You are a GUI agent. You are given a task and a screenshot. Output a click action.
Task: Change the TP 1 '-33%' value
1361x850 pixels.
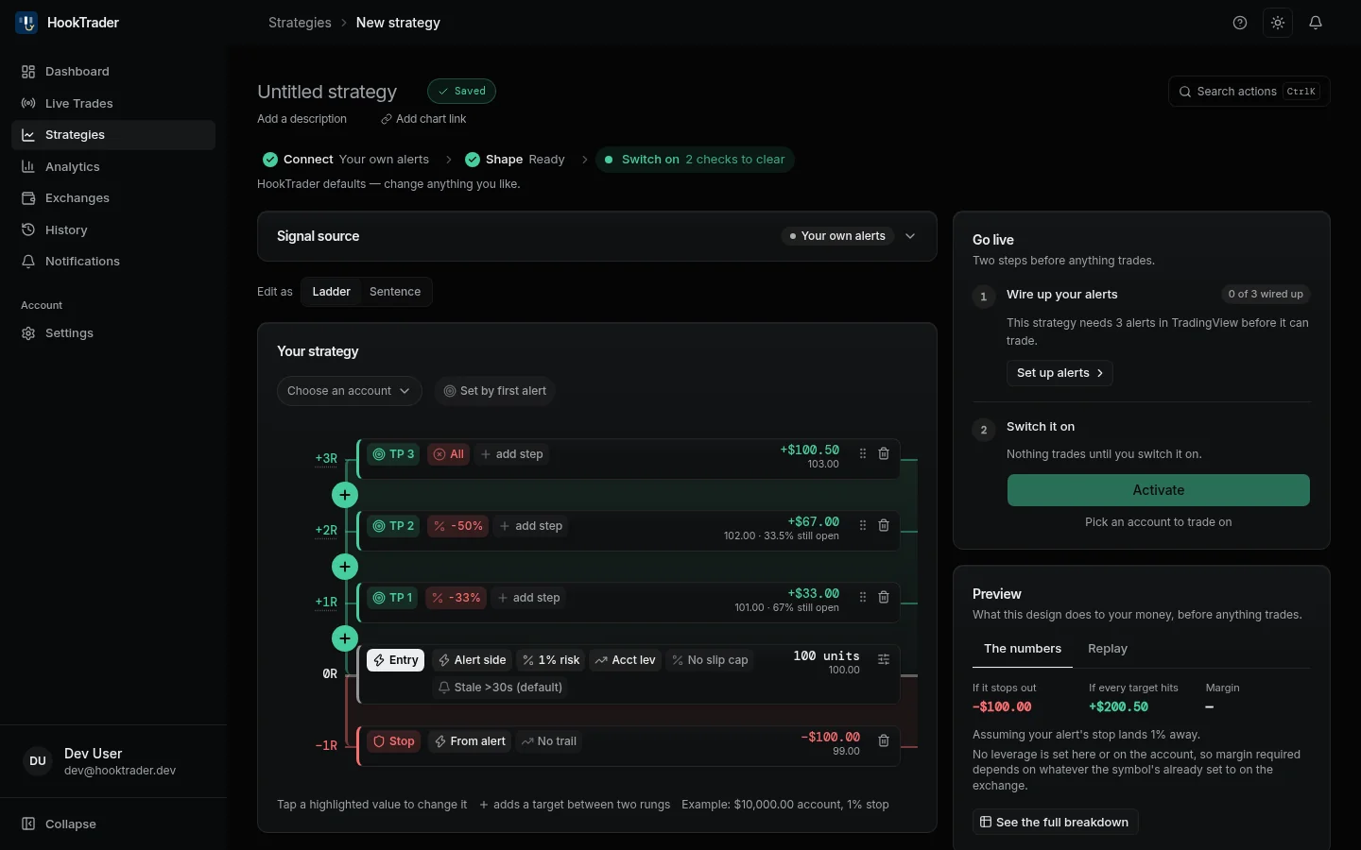tap(457, 598)
